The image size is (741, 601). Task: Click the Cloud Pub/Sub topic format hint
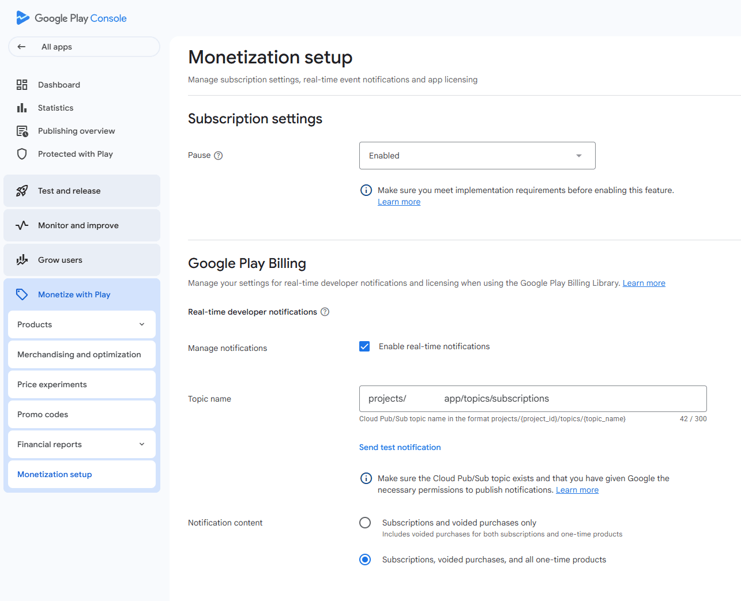(x=492, y=419)
